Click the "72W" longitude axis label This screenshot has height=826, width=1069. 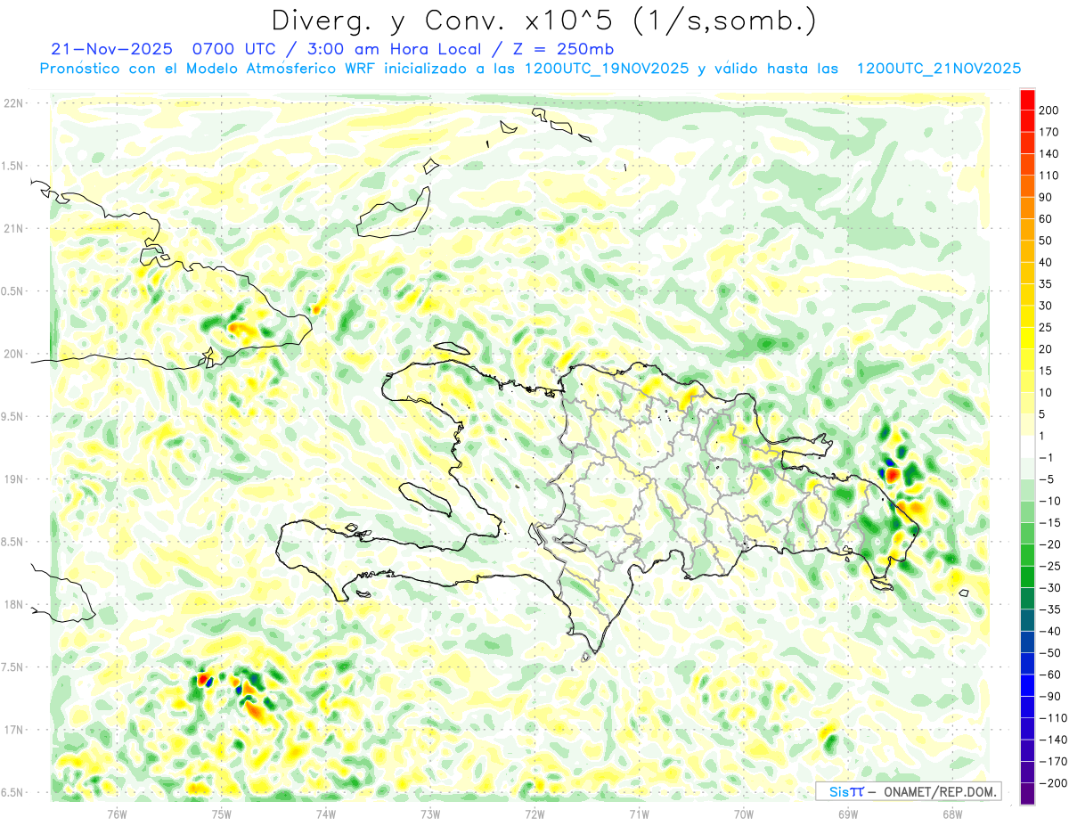click(534, 814)
